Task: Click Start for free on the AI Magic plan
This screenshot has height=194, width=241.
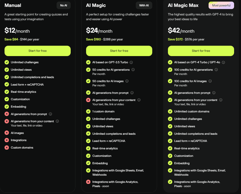Action: point(119,51)
